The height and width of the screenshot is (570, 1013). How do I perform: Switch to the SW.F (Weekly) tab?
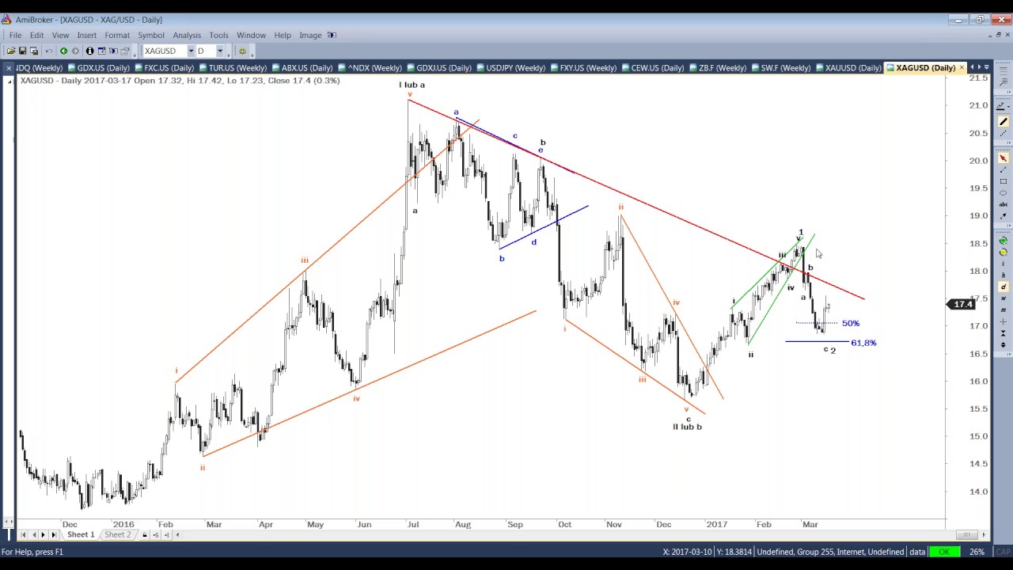(782, 68)
